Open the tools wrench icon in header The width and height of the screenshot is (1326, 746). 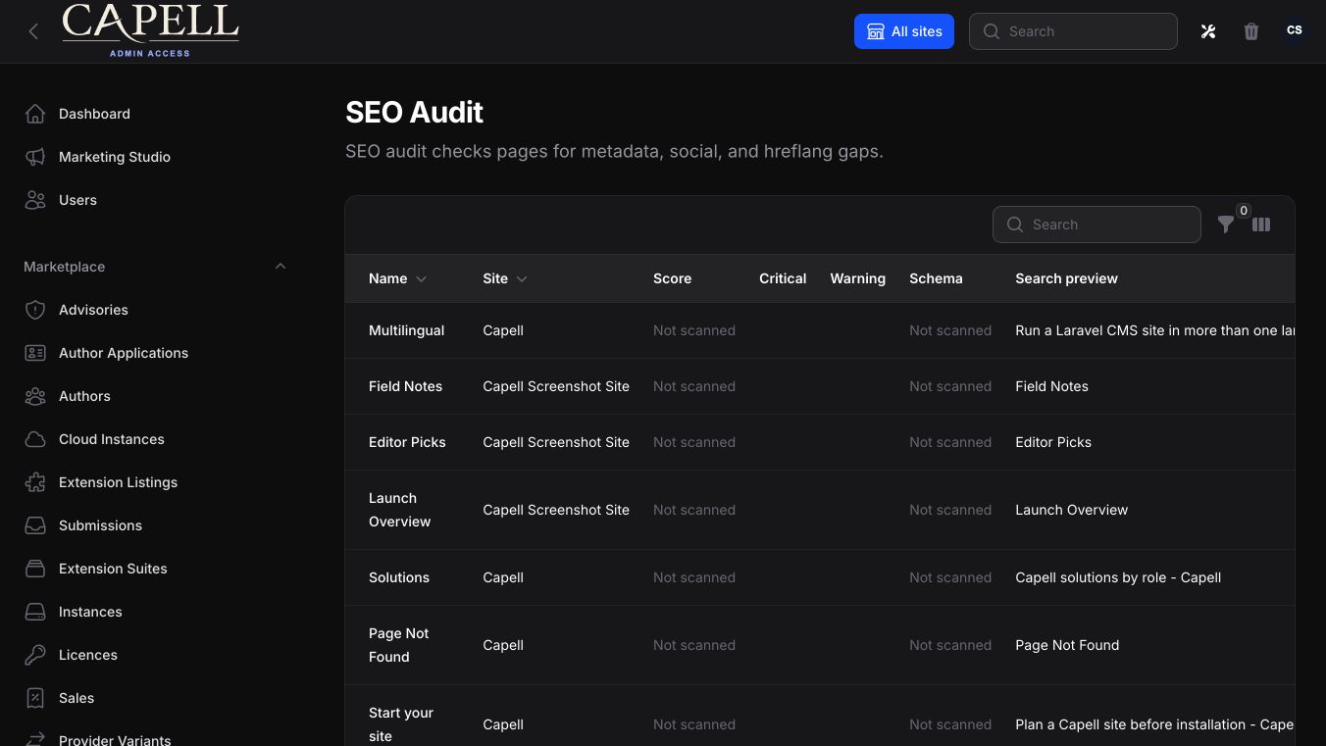[1208, 31]
